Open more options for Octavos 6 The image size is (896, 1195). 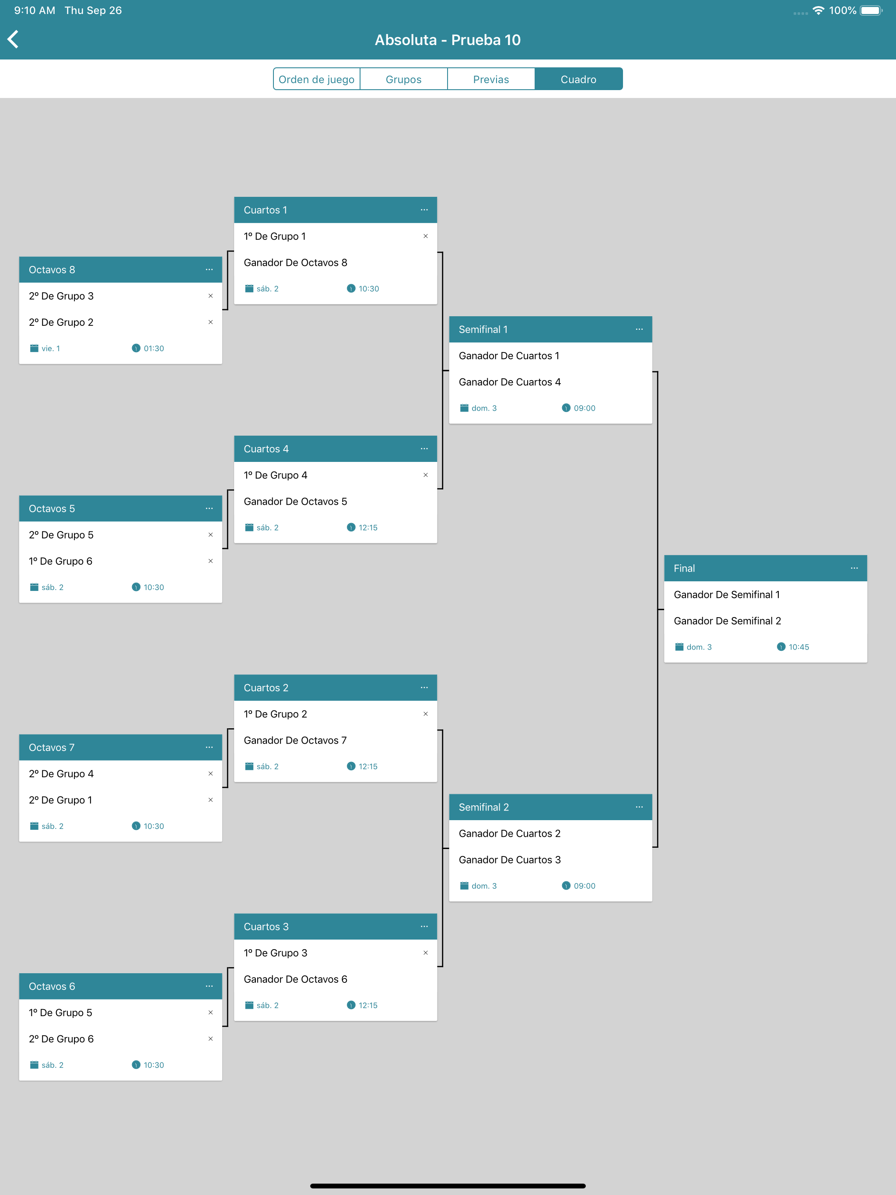point(209,986)
